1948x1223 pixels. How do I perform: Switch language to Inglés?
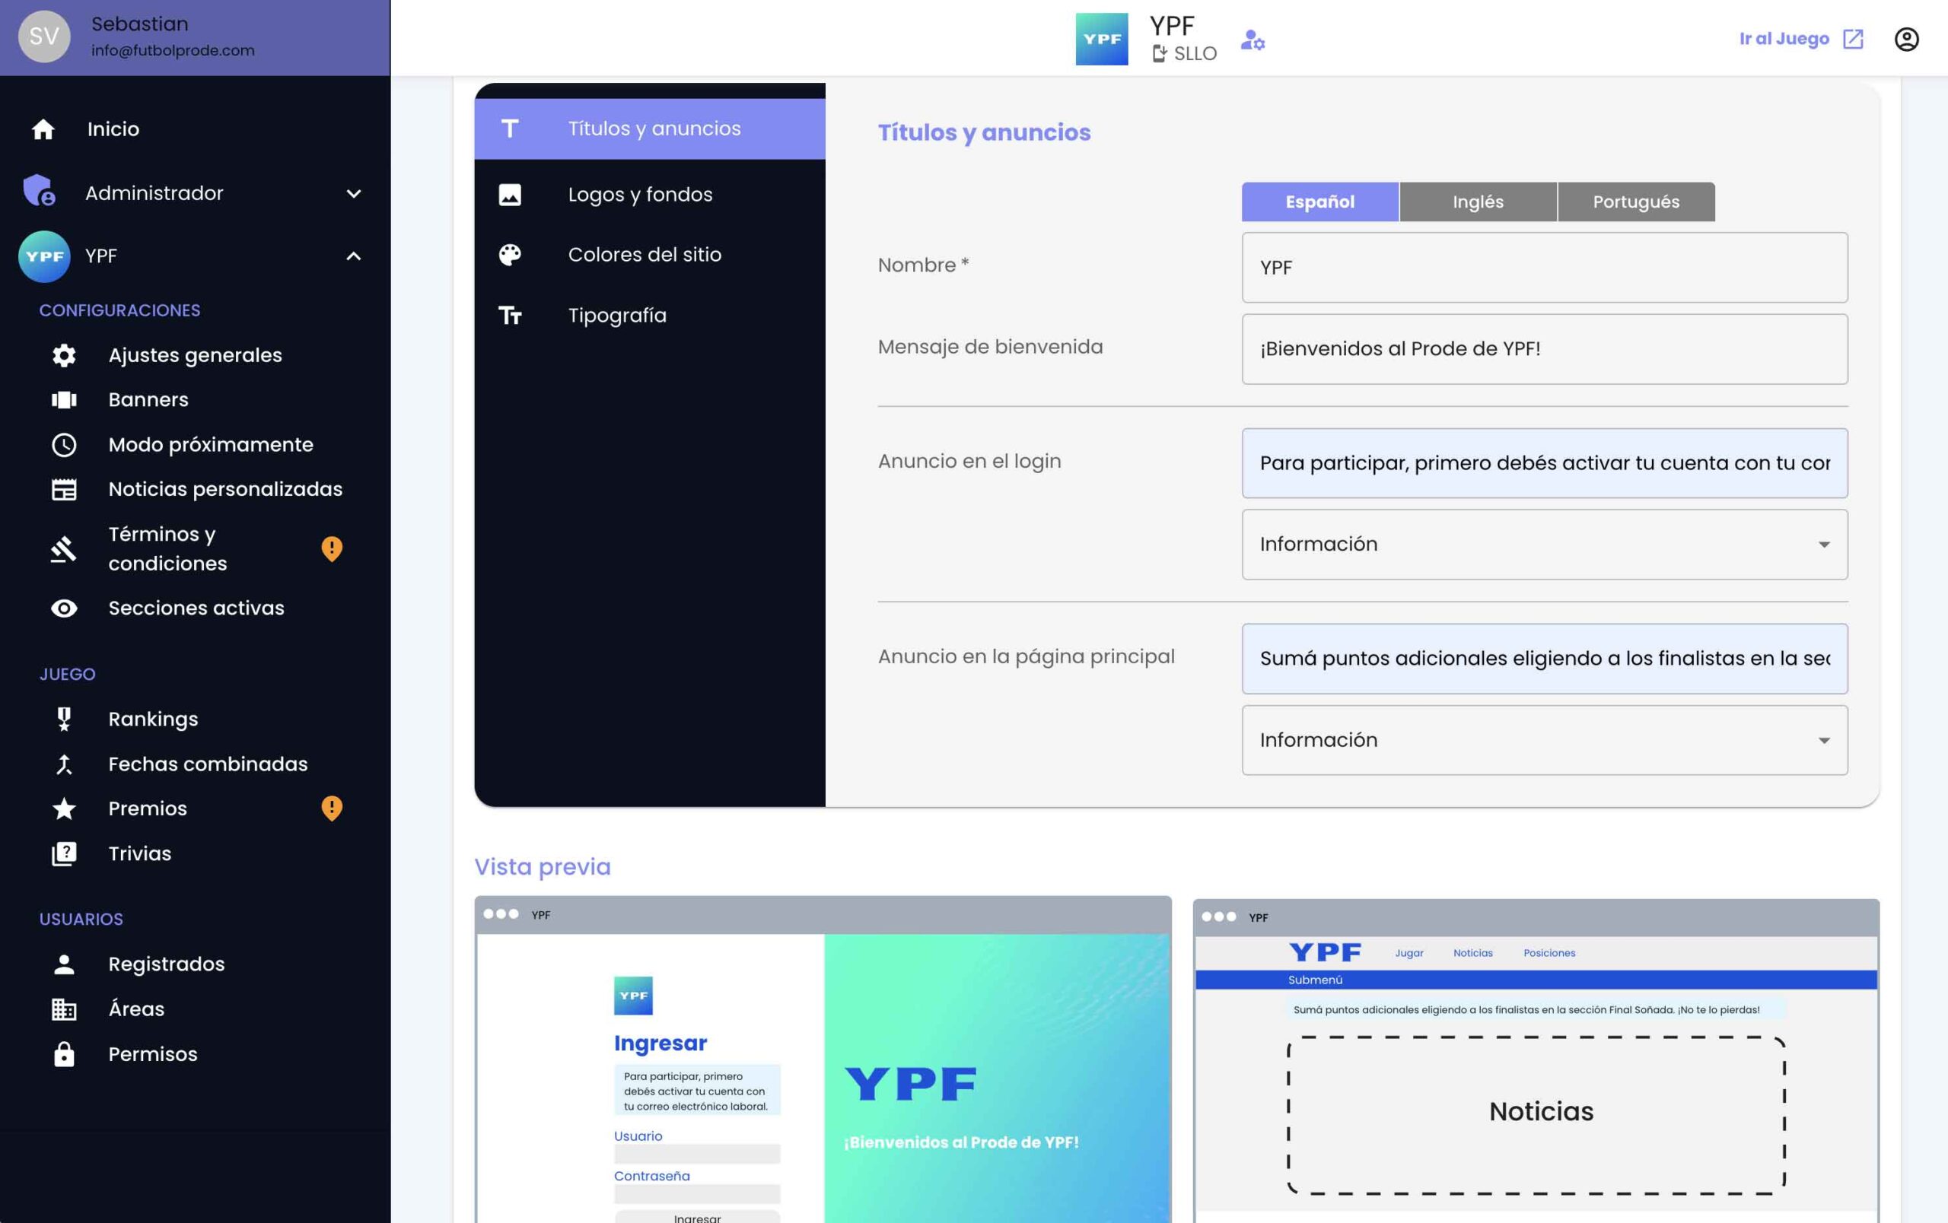[1477, 202]
